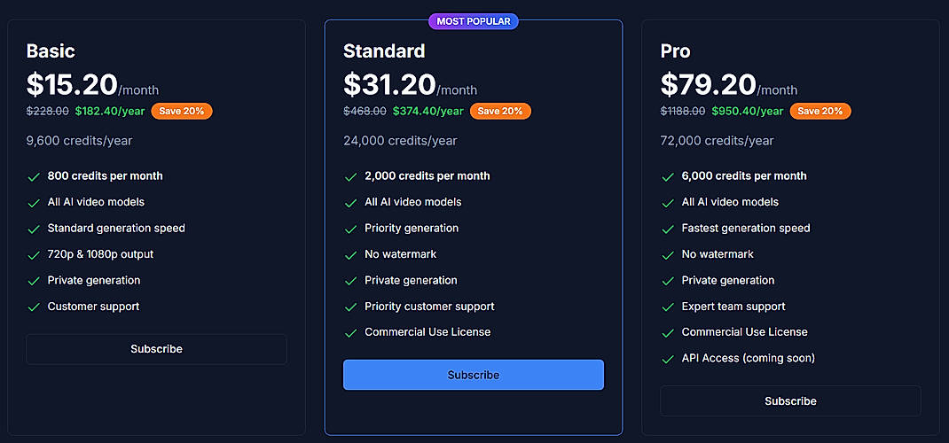The height and width of the screenshot is (443, 949).
Task: Click the Standard generation speed text
Action: point(116,229)
